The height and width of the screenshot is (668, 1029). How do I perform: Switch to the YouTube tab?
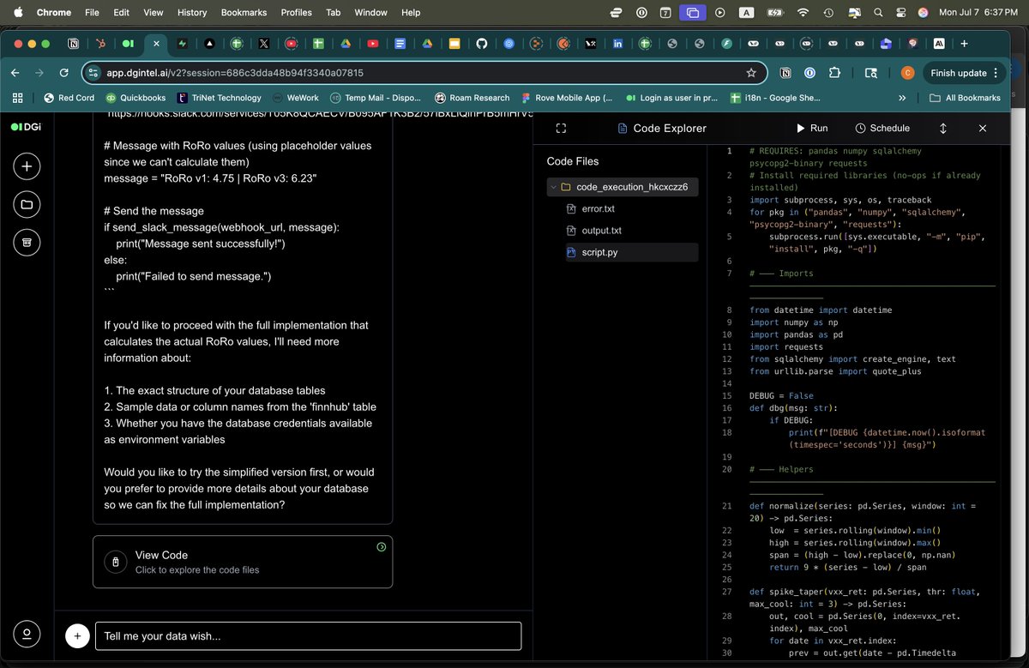(x=373, y=44)
